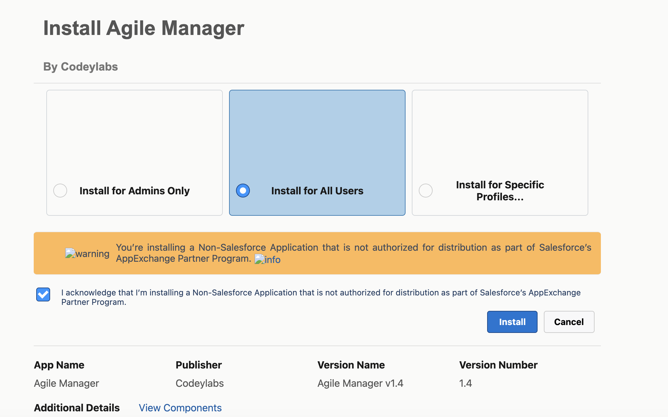Click the Install for Specific Profiles label
The width and height of the screenshot is (668, 417).
(500, 191)
